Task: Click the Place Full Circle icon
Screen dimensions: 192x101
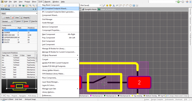Action: 130,5
